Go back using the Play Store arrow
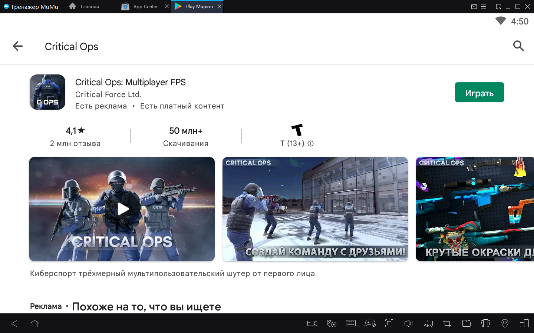This screenshot has height=333, width=534. pyautogui.click(x=17, y=46)
